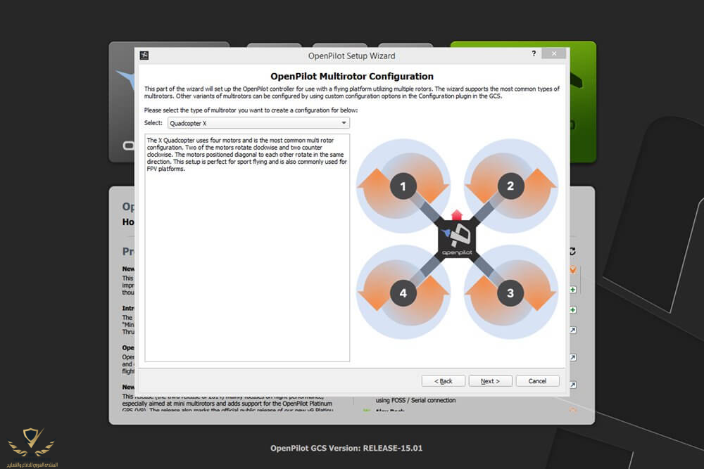Click the quadcopter description text box
This screenshot has height=469, width=704.
(x=247, y=248)
